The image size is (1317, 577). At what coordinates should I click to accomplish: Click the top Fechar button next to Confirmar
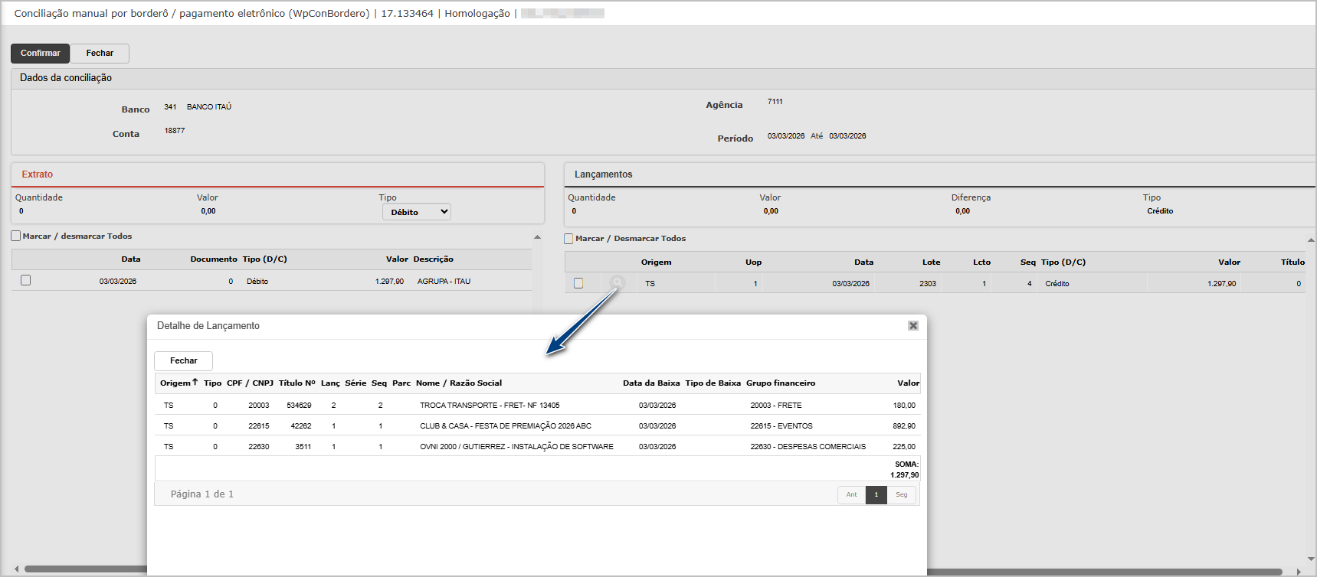click(100, 53)
